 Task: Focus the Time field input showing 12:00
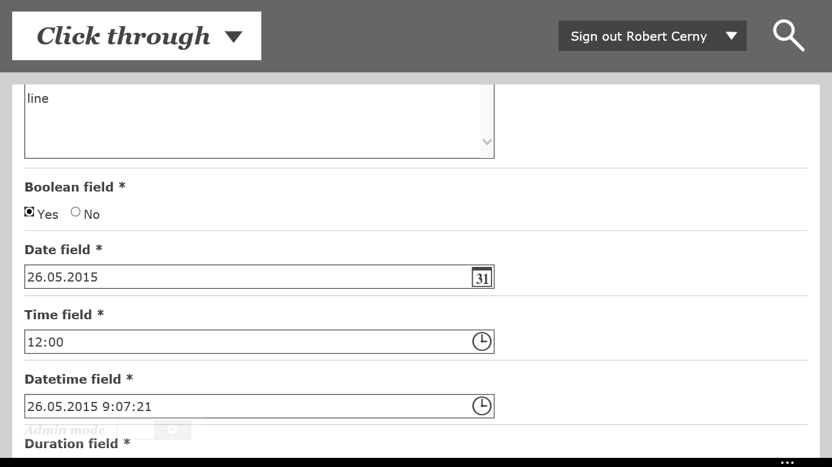244,342
